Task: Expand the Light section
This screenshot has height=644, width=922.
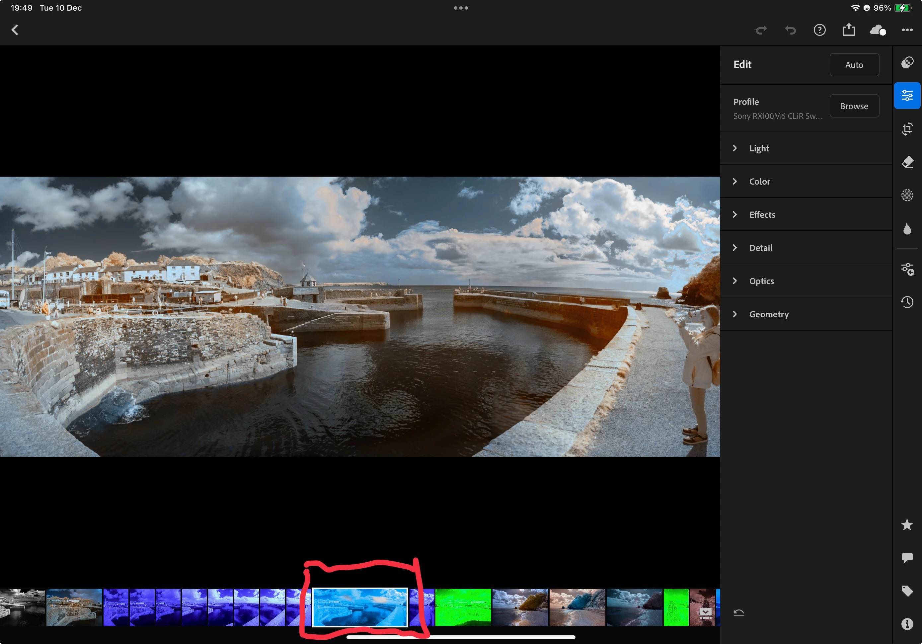Action: [x=759, y=148]
